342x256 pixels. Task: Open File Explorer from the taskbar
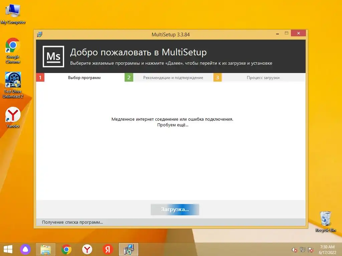click(45, 249)
